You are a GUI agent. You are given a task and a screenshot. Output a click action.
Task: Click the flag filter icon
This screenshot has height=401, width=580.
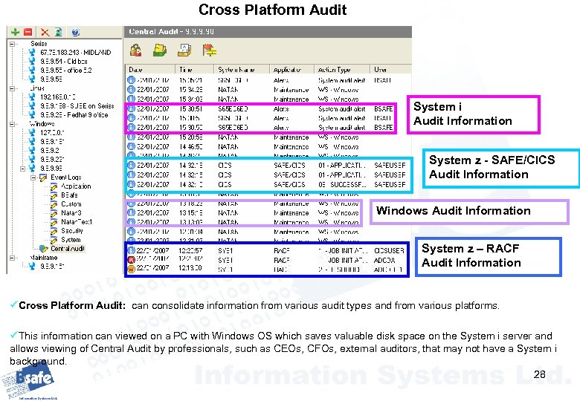click(x=210, y=50)
